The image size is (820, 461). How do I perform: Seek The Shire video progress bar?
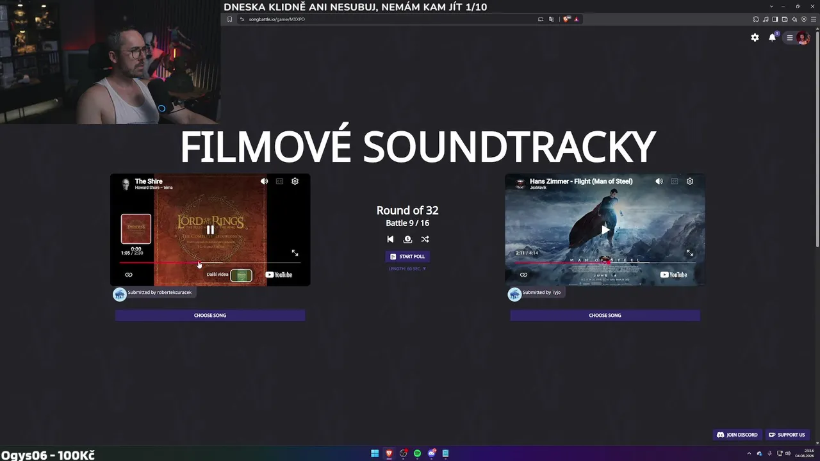point(210,263)
